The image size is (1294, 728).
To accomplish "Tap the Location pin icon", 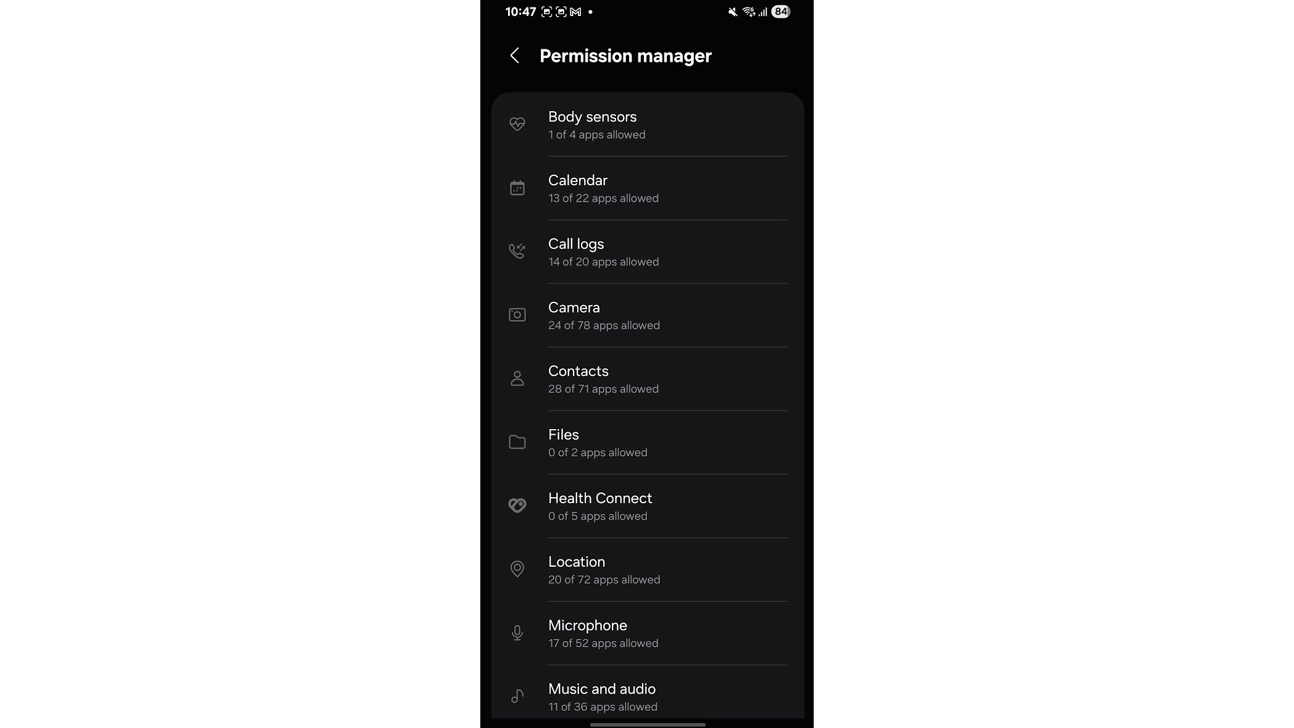I will point(517,569).
